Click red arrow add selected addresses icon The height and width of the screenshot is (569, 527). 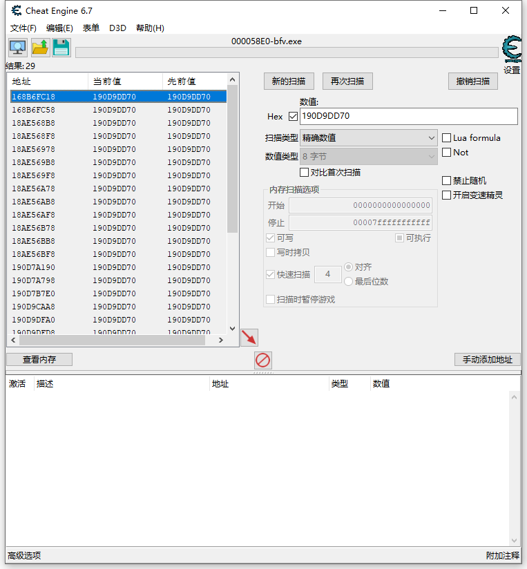249,338
